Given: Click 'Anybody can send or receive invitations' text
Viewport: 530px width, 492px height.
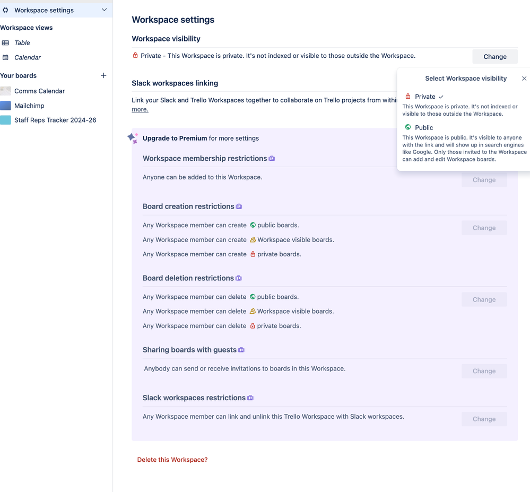Looking at the screenshot, I should pyautogui.click(x=245, y=368).
